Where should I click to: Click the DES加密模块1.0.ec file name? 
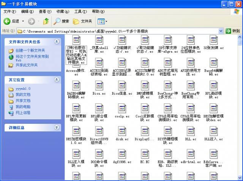pyautogui.click(x=76, y=141)
